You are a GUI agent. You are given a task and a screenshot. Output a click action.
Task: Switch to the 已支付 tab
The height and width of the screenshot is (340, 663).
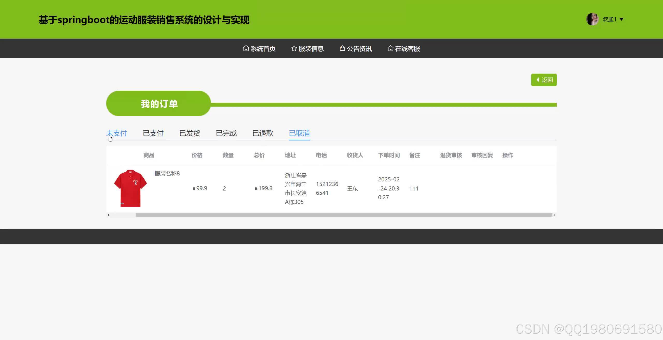153,133
